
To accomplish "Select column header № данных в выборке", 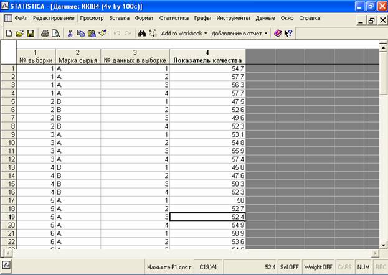I will click(x=135, y=57).
